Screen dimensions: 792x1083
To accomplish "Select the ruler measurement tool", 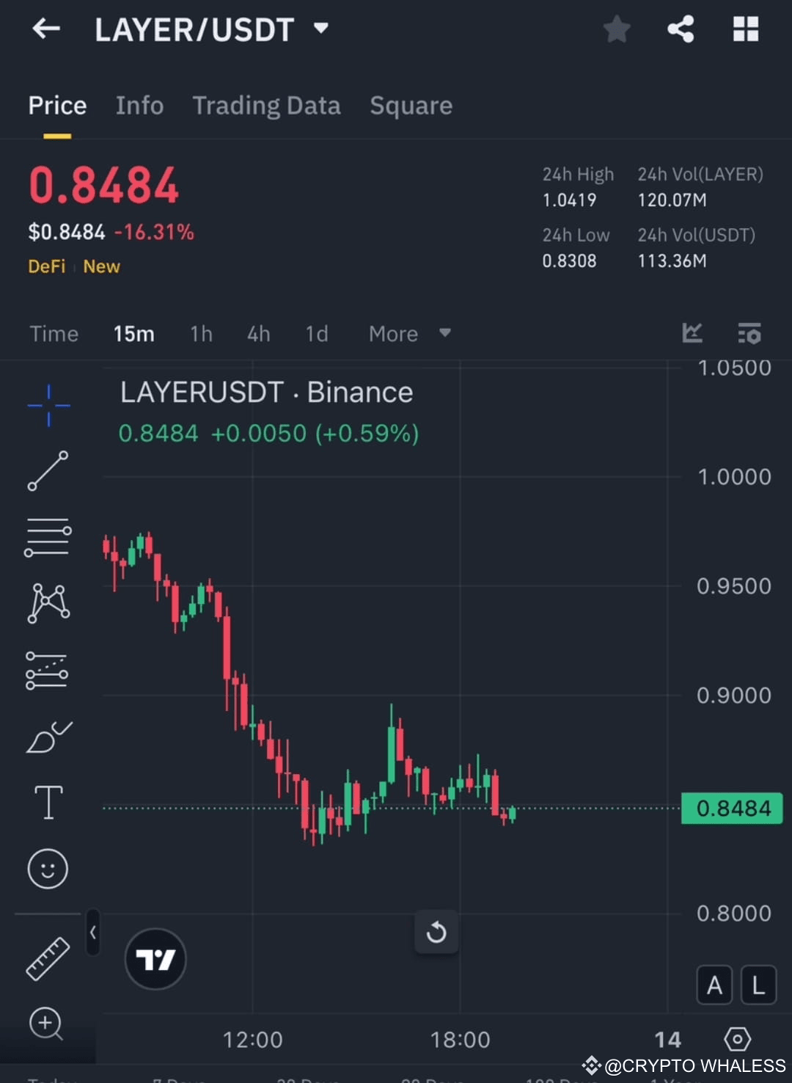I will (x=48, y=958).
